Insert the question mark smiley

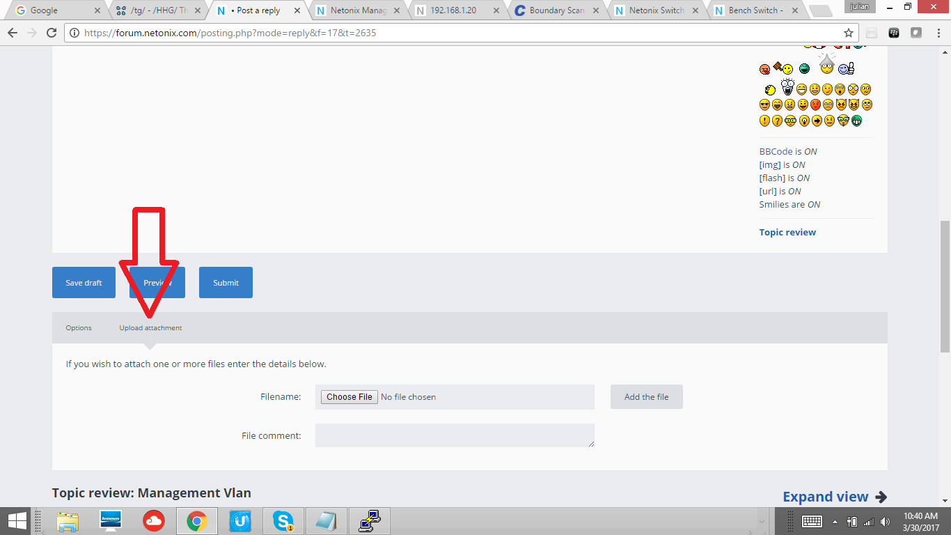[777, 121]
